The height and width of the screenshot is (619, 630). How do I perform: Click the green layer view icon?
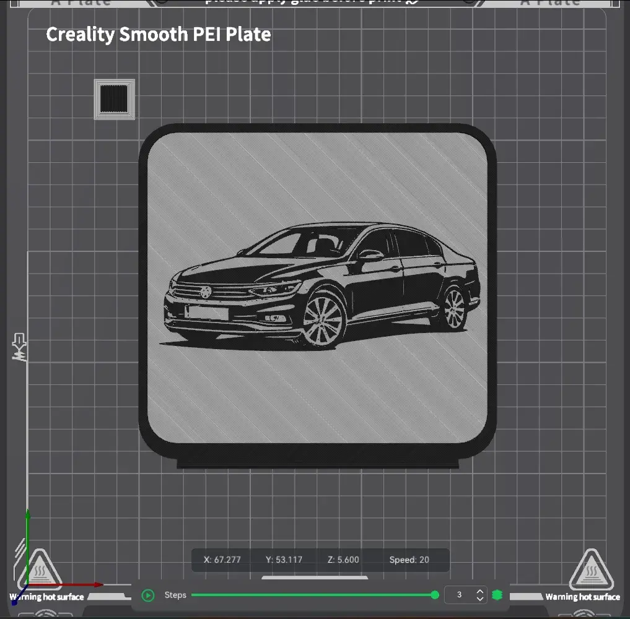(x=497, y=595)
